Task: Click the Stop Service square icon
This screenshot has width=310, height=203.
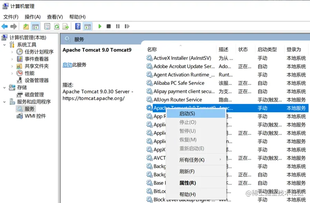Action: [109, 26]
